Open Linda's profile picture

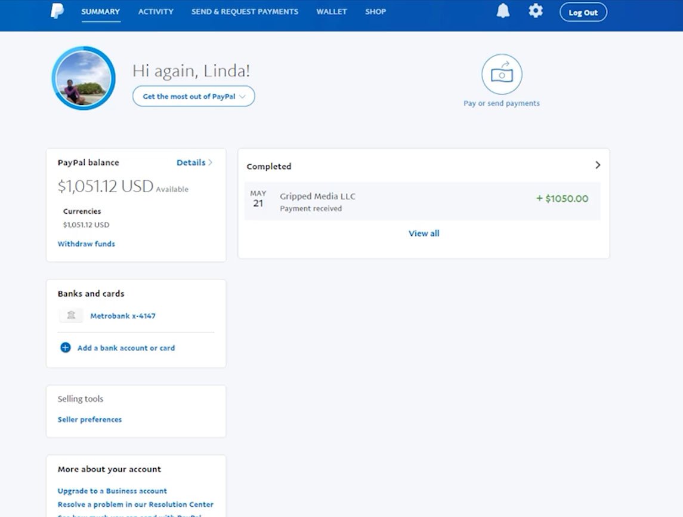click(x=83, y=78)
